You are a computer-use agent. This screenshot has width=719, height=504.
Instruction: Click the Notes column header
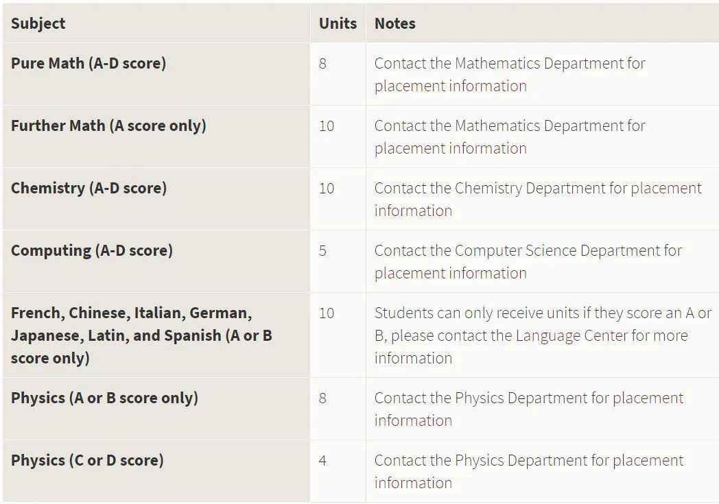pos(395,23)
